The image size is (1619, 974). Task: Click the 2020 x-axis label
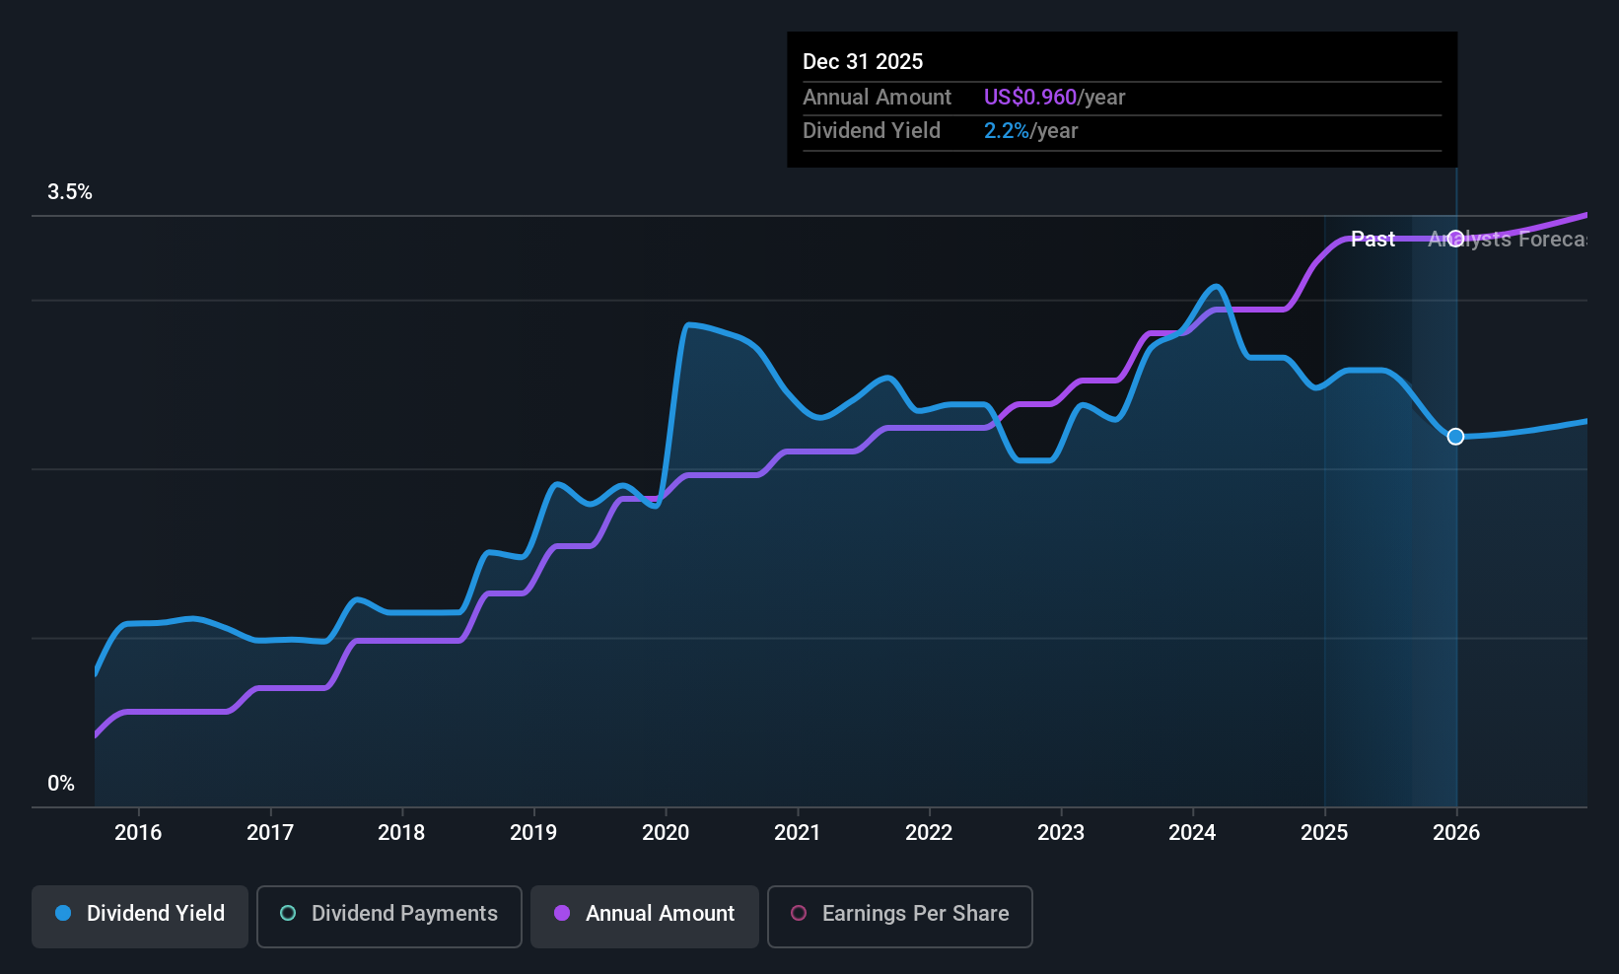[666, 833]
